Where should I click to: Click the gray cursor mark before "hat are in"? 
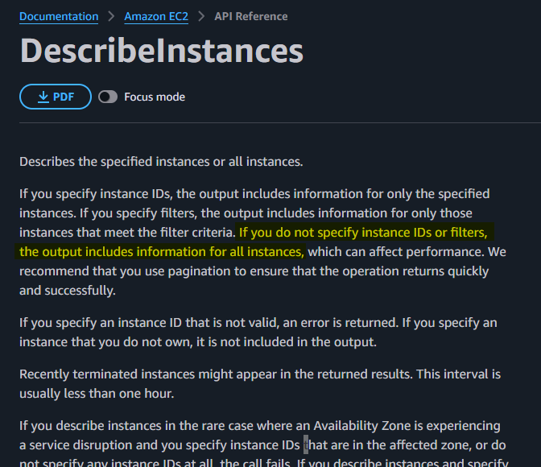306,444
